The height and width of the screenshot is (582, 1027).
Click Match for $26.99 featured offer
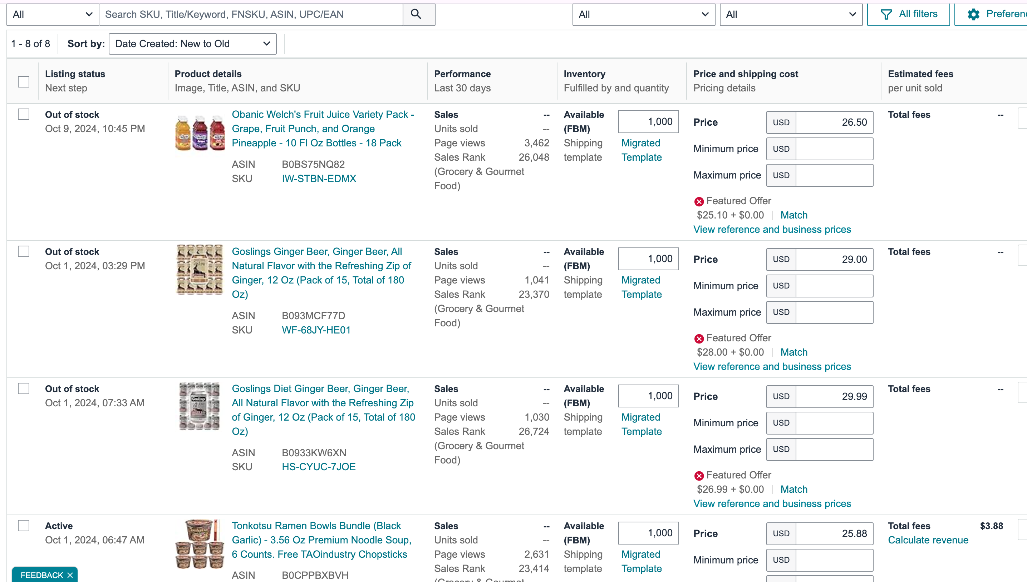[x=794, y=490]
